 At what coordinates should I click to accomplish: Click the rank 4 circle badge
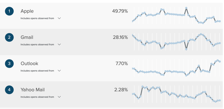pos(9,90)
